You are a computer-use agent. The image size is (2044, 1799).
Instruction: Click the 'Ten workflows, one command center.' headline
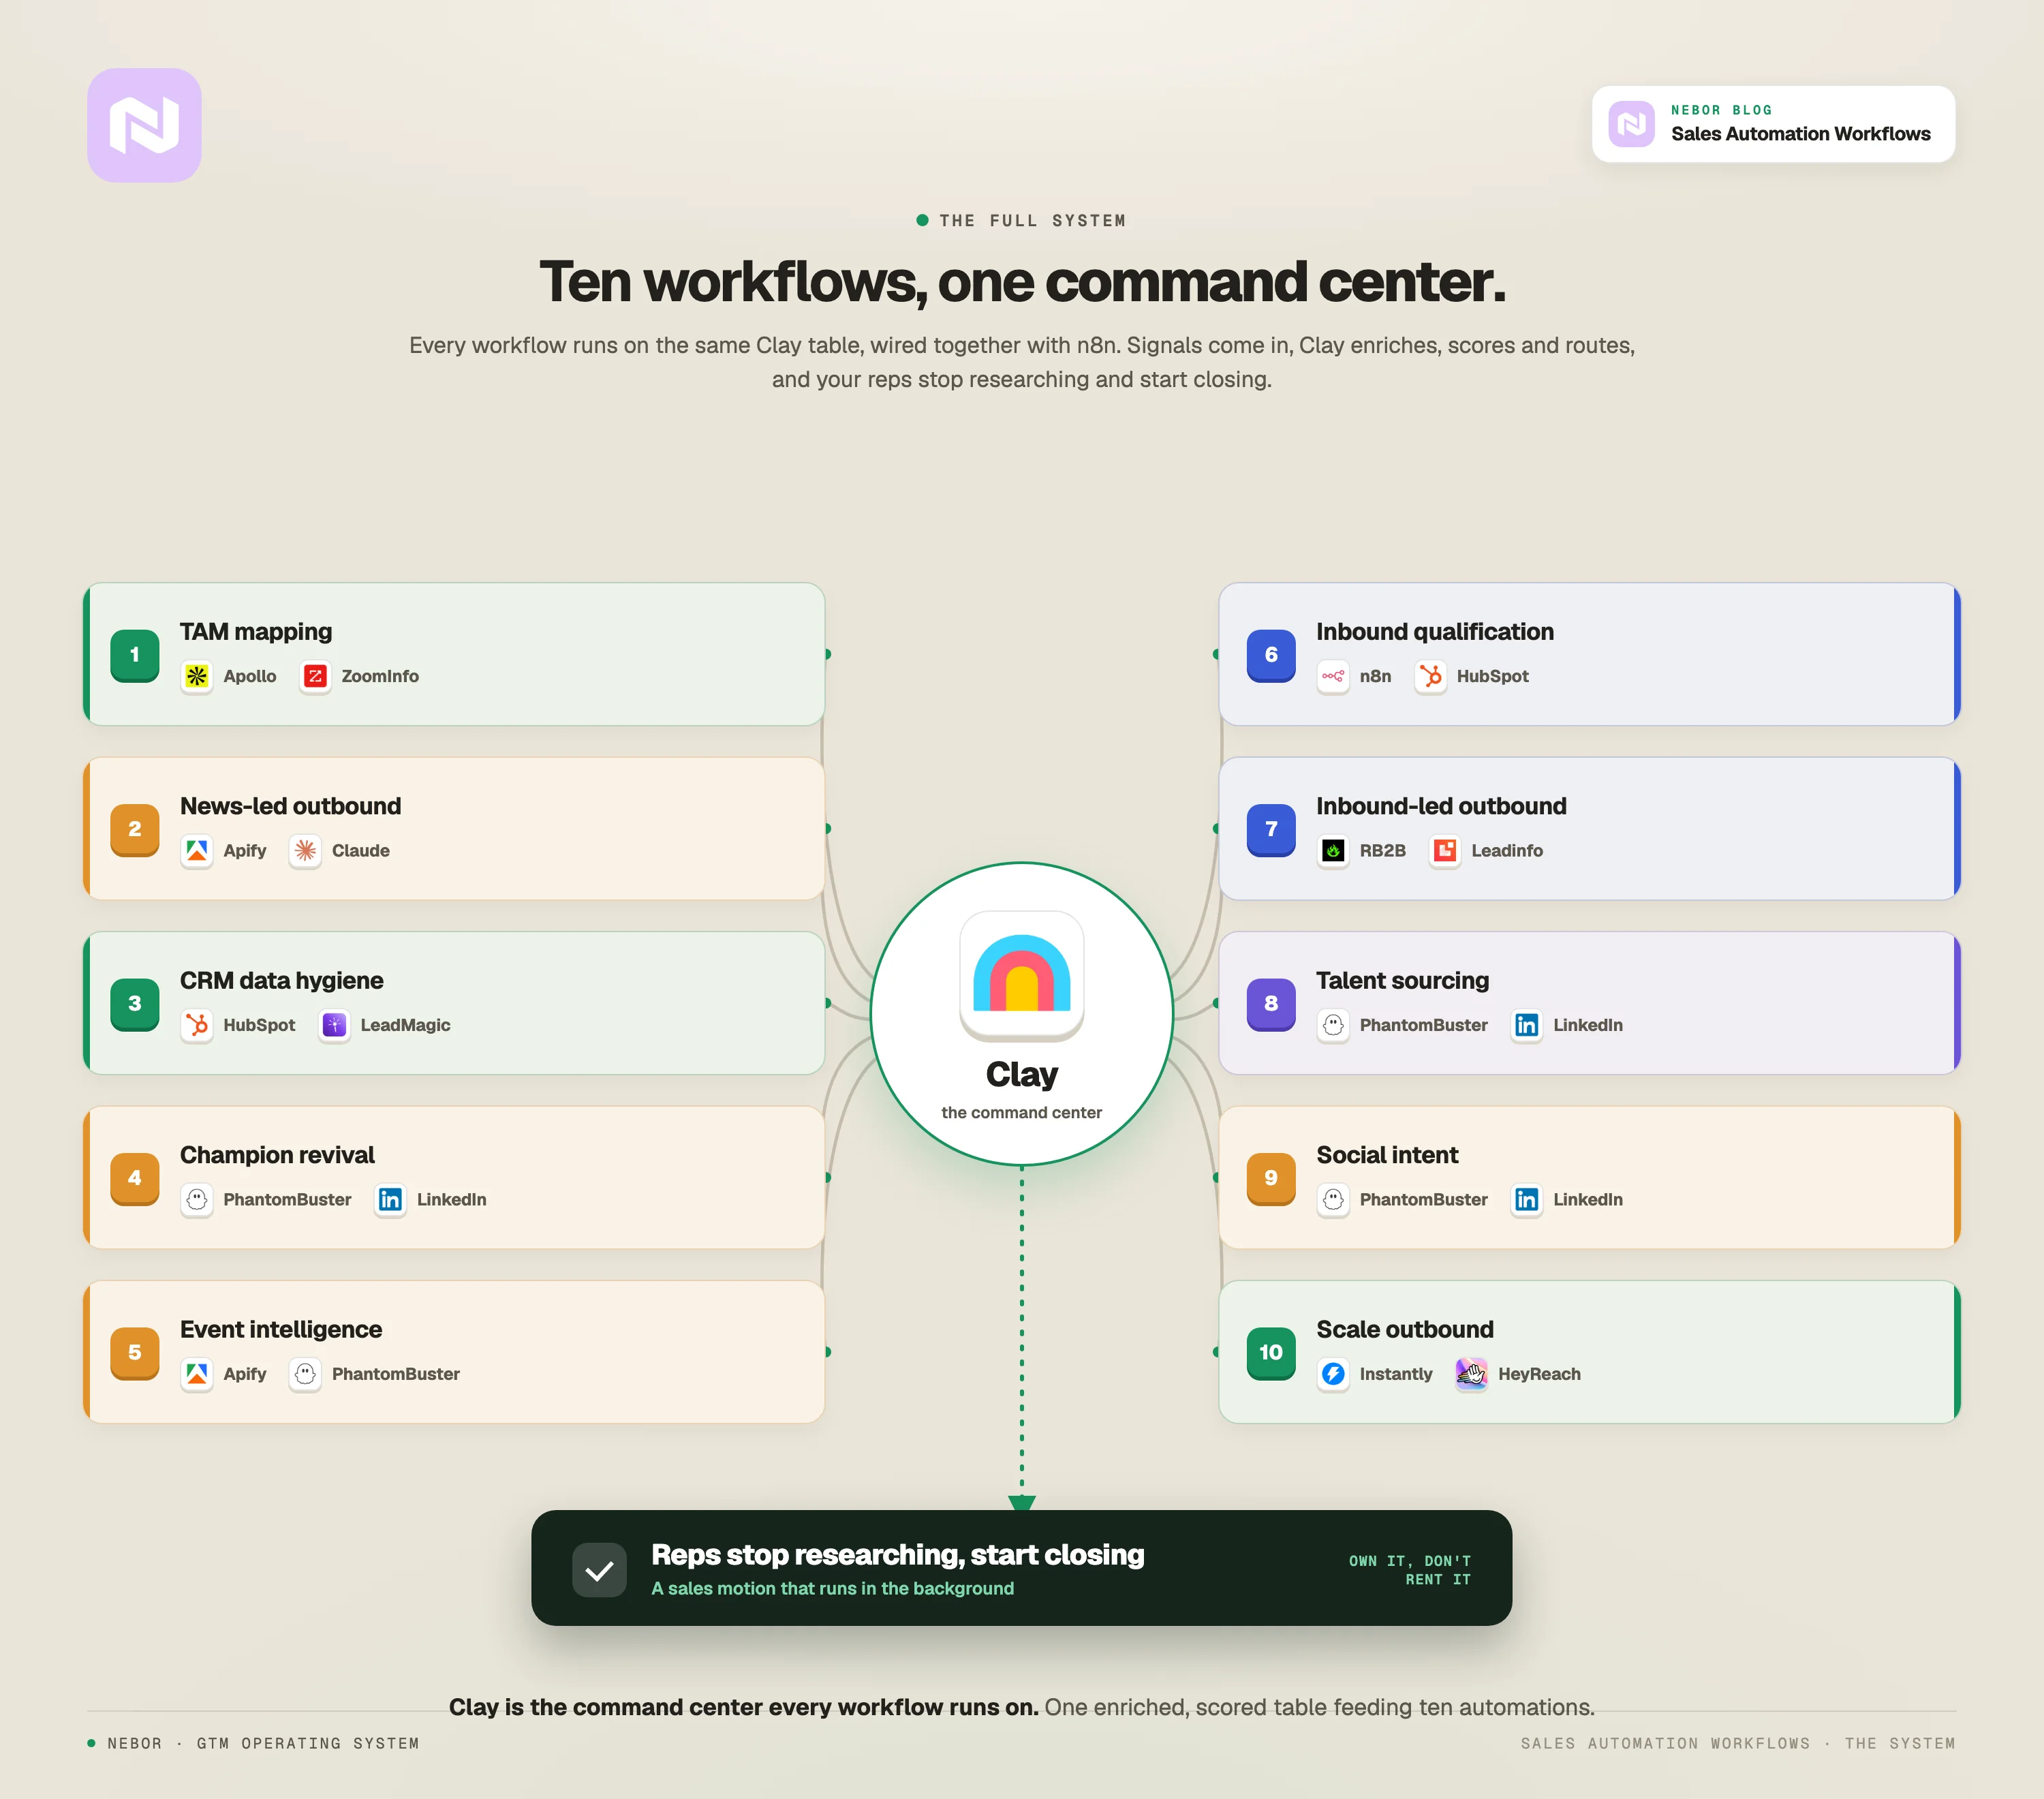pos(1022,283)
